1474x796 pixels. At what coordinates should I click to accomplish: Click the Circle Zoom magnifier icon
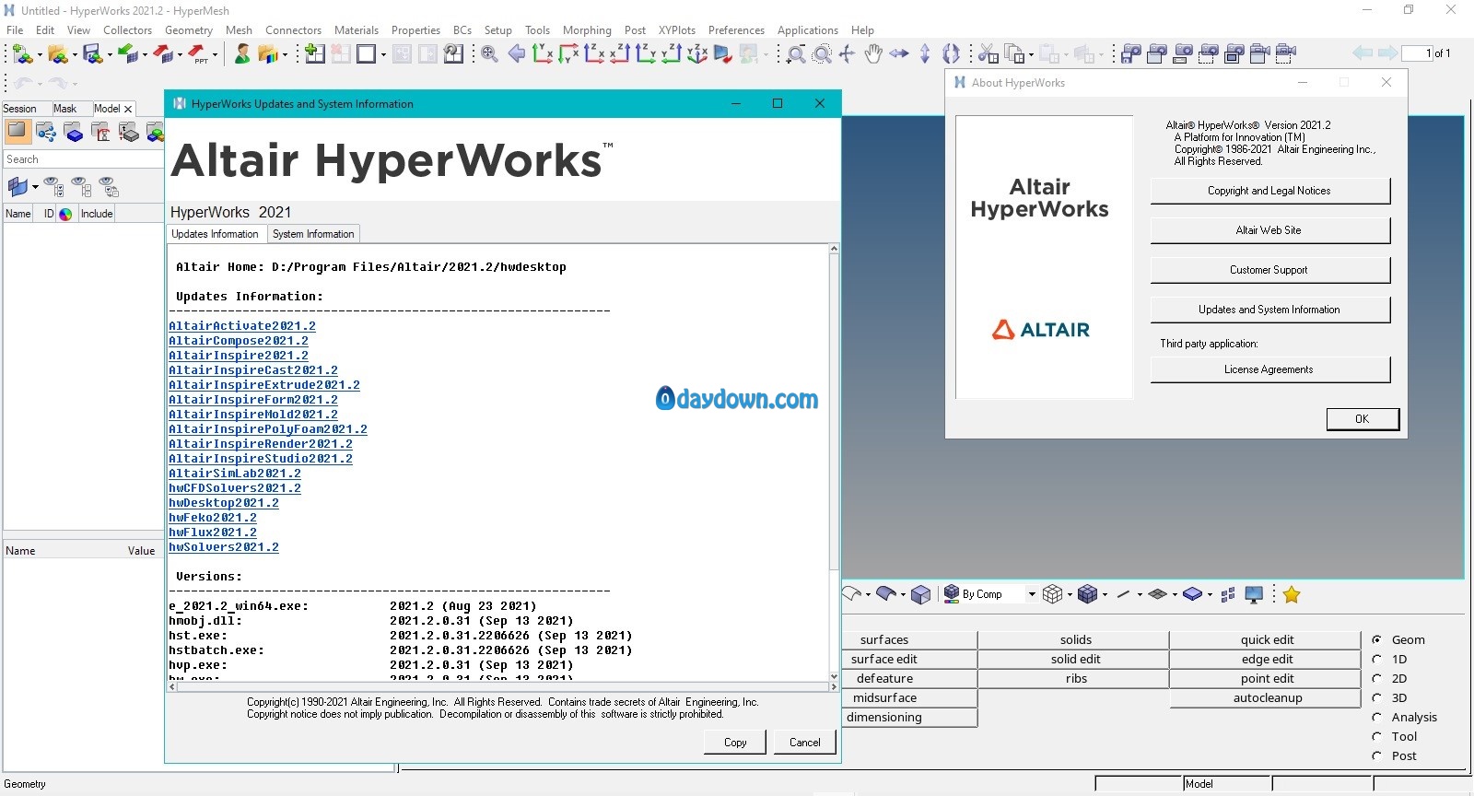point(823,53)
